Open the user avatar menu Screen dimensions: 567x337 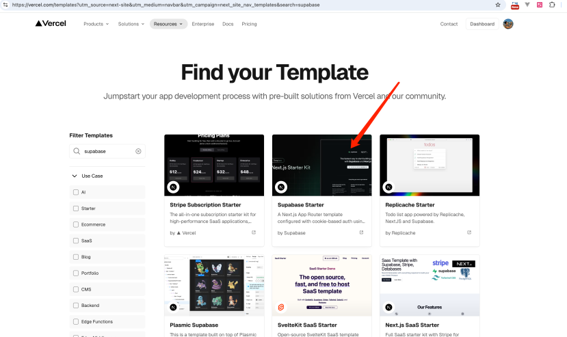pos(508,24)
